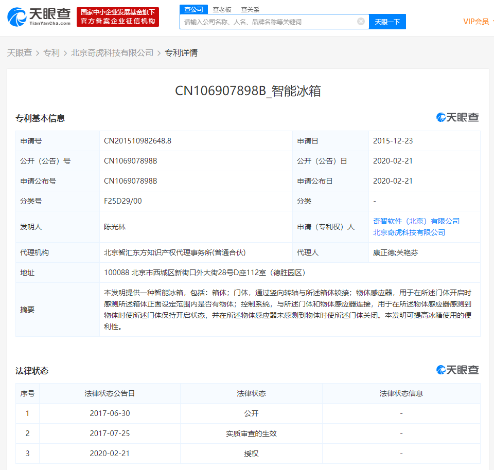Open the VIP会员 dropdown menu

pos(478,22)
